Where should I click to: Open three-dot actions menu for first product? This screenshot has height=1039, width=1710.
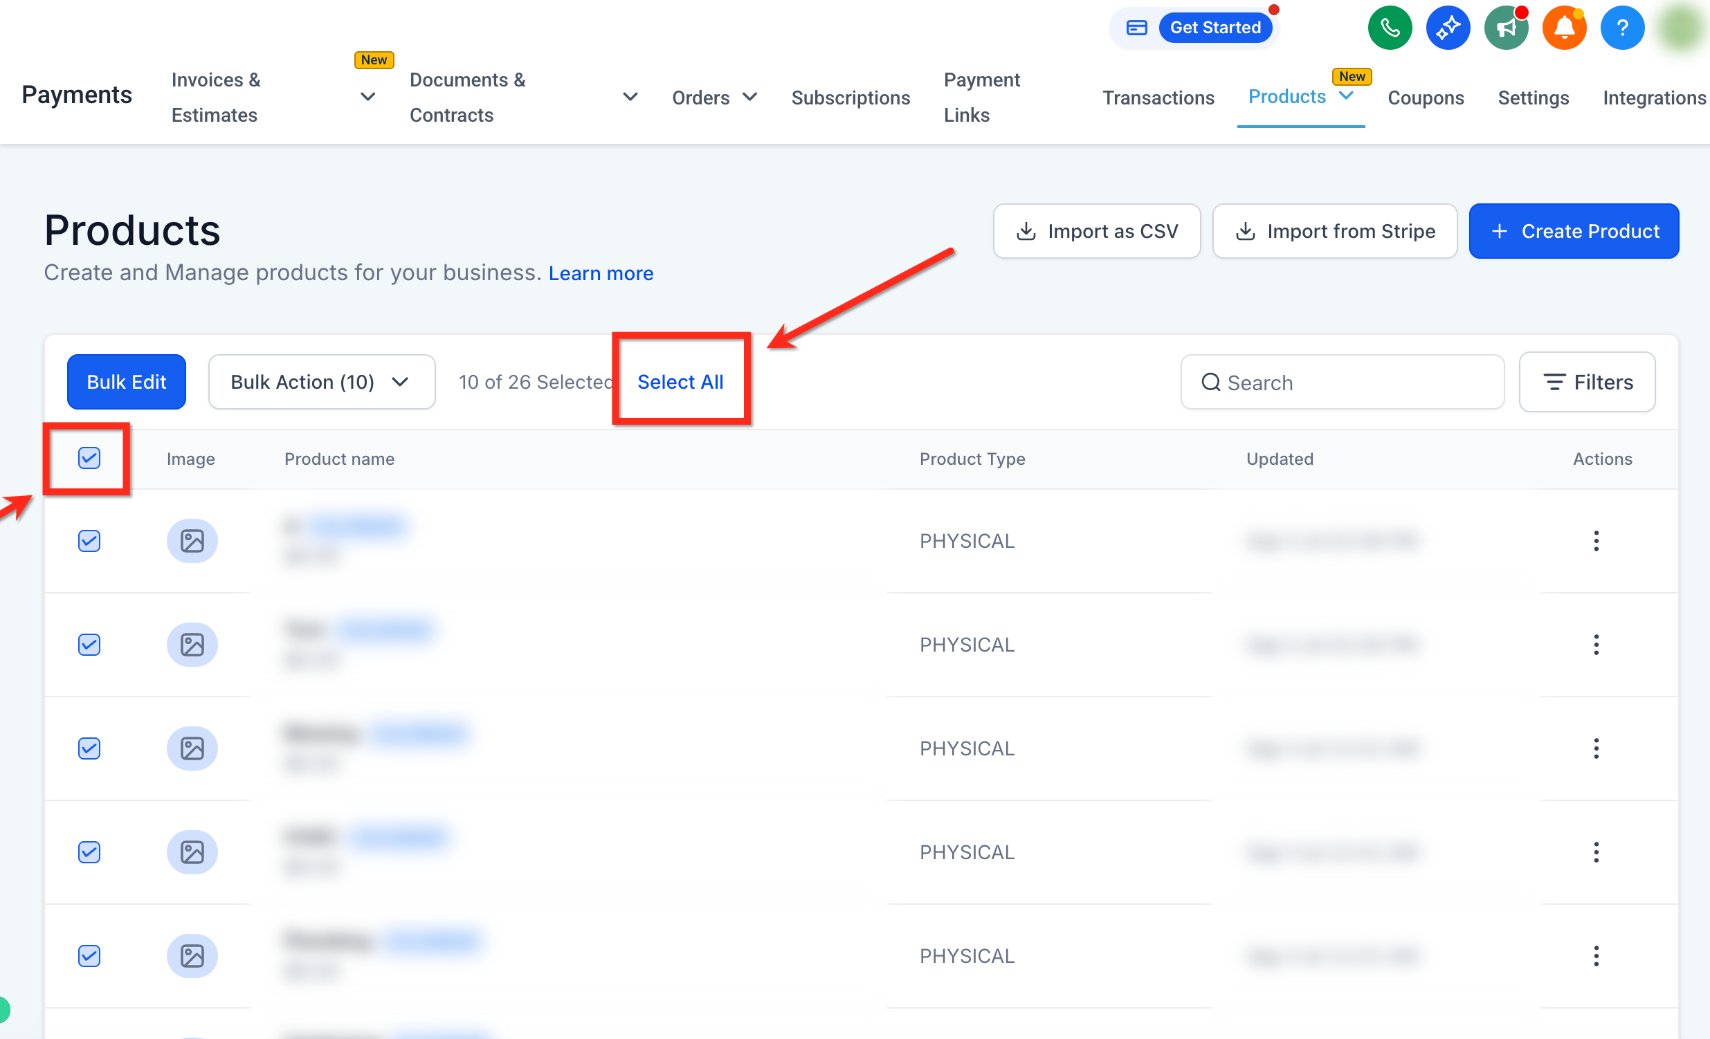pos(1597,541)
